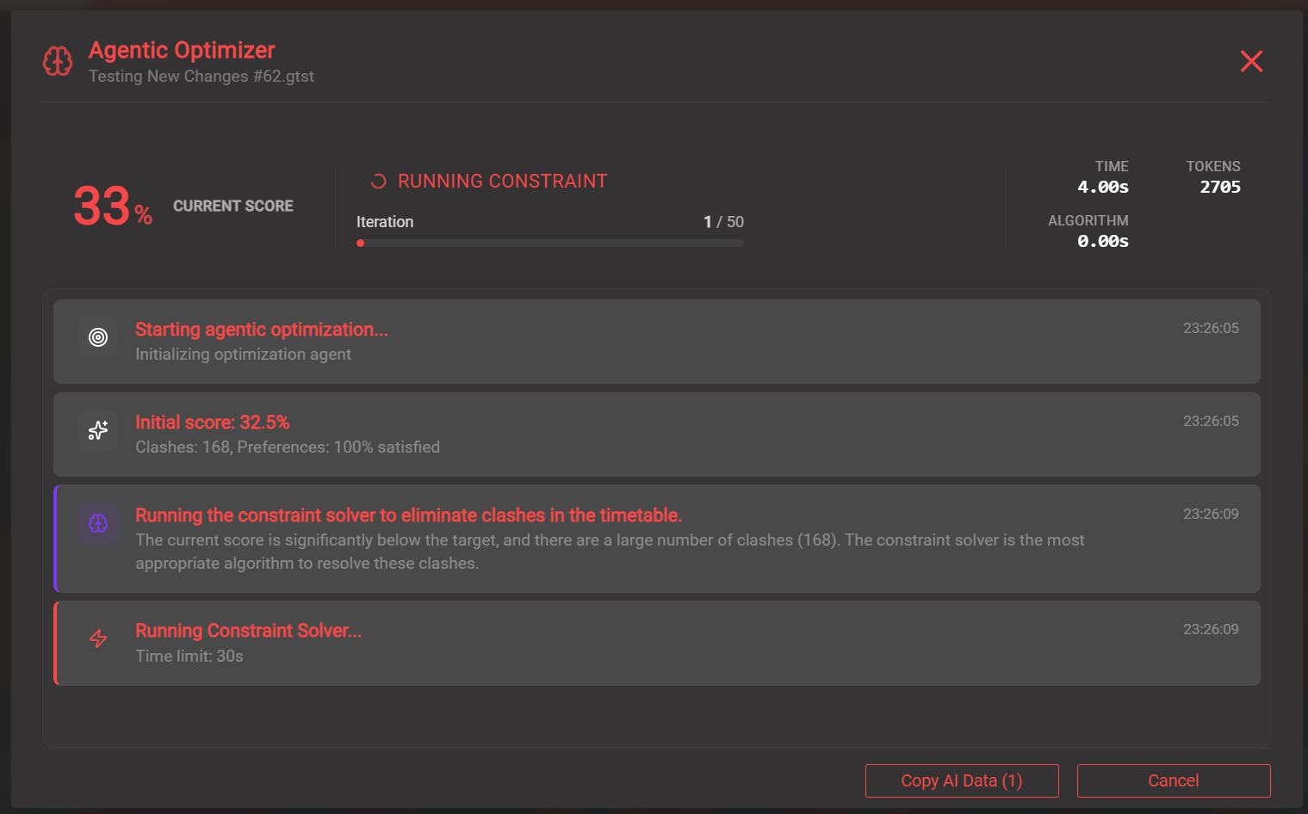Click the brain logo beside Agentic Optimizer
The image size is (1308, 814).
tap(58, 61)
